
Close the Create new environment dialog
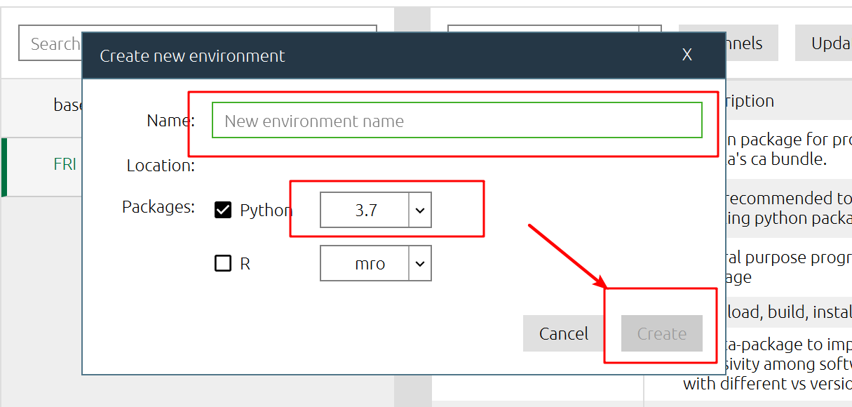pos(687,54)
